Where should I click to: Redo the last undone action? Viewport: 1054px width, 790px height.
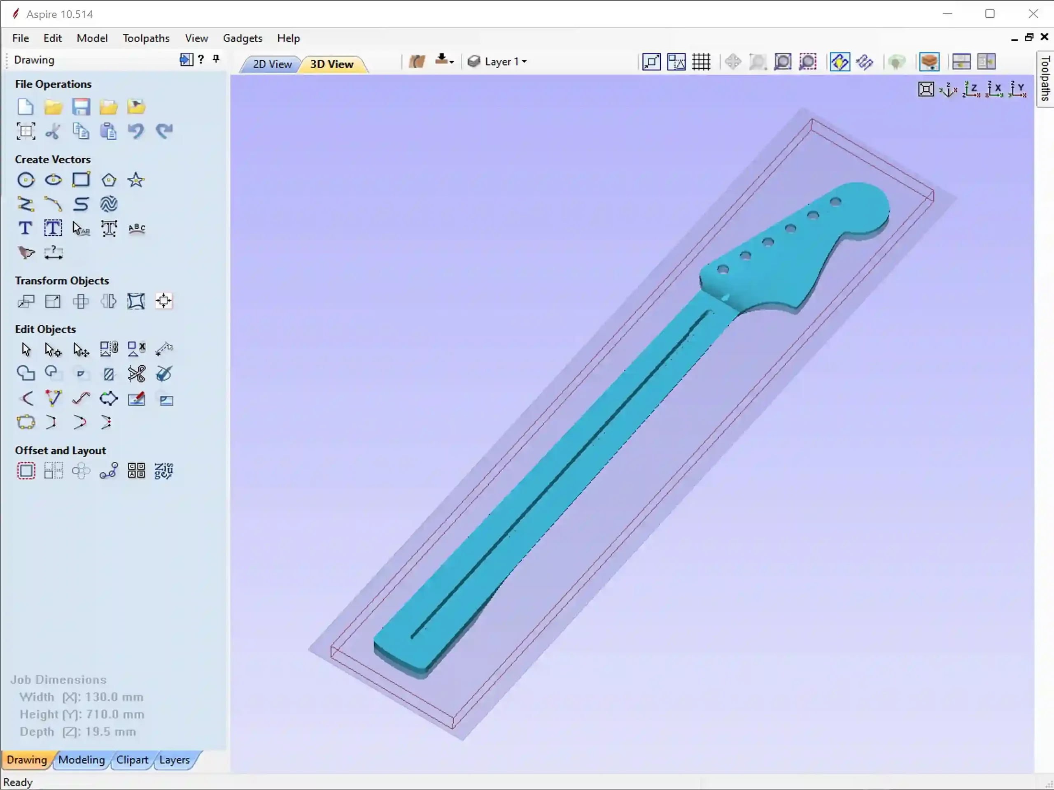(x=164, y=131)
